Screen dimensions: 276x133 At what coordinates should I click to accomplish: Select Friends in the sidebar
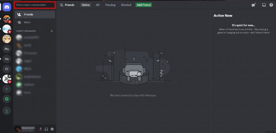tap(35, 14)
